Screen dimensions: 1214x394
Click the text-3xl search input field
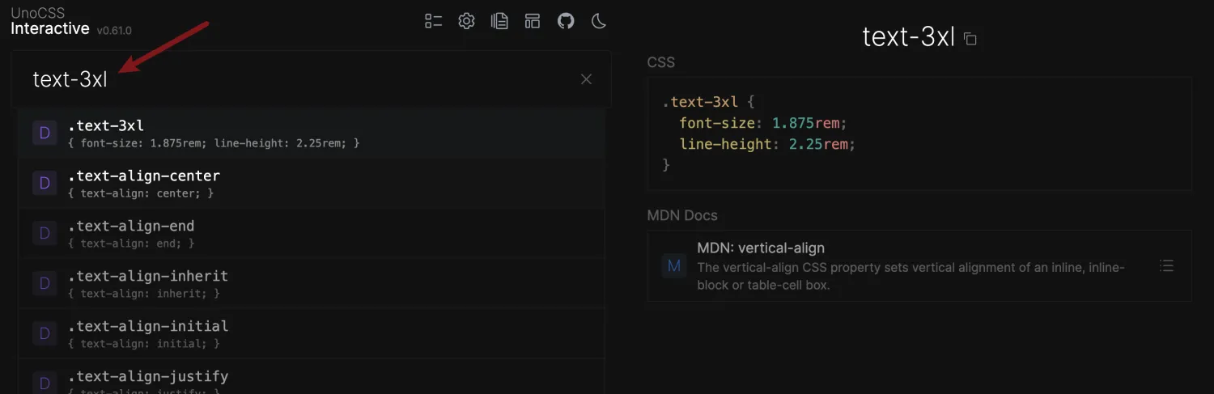299,79
